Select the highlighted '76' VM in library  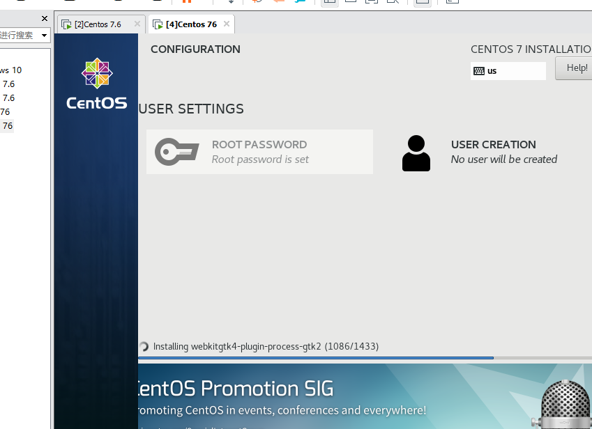pyautogui.click(x=7, y=126)
